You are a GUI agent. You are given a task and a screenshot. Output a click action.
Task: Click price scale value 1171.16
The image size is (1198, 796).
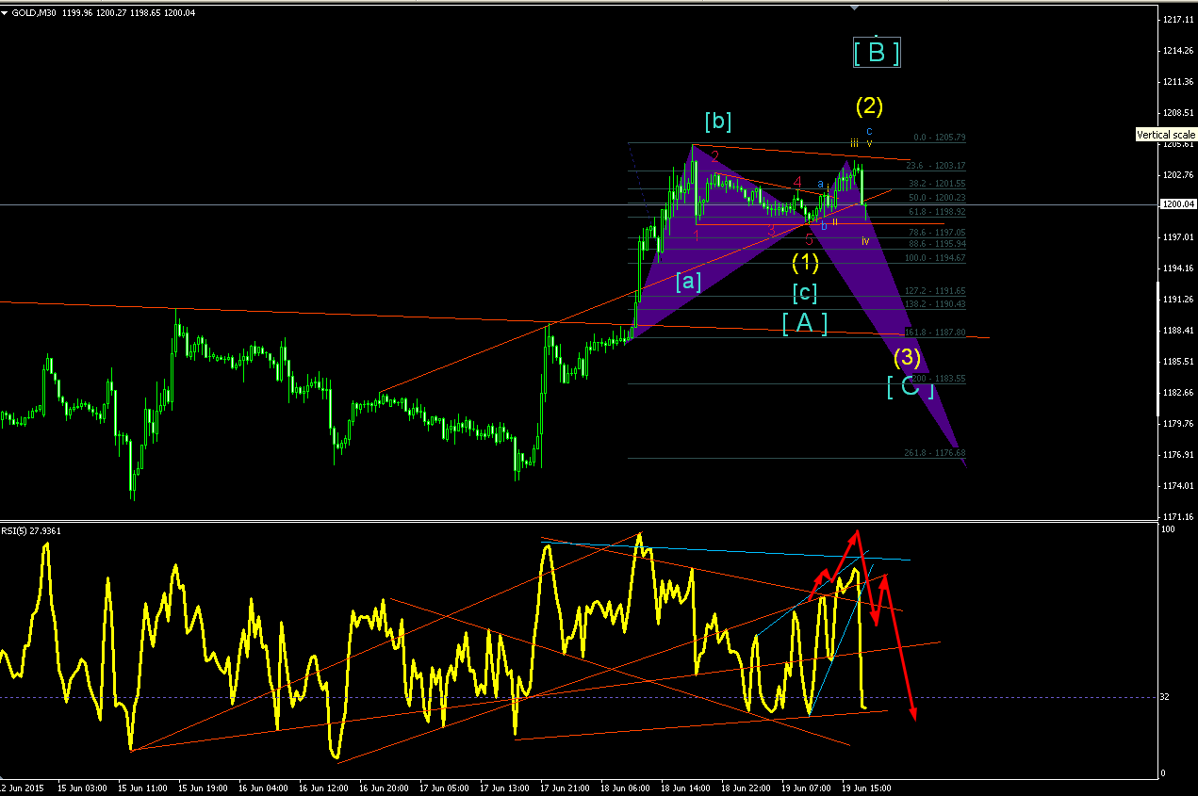pos(1178,516)
